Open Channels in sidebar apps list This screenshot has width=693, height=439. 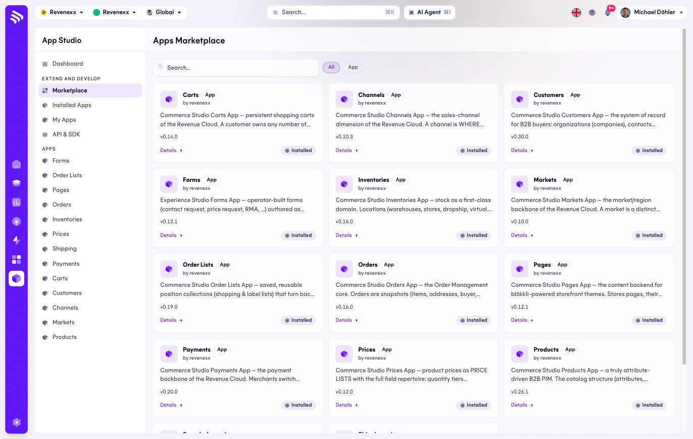(90, 308)
